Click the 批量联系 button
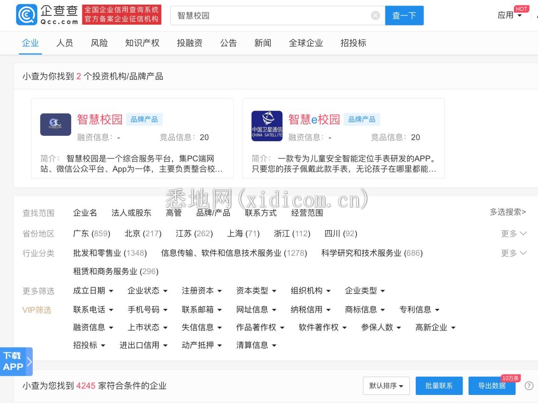This screenshot has height=403, width=538. (439, 386)
